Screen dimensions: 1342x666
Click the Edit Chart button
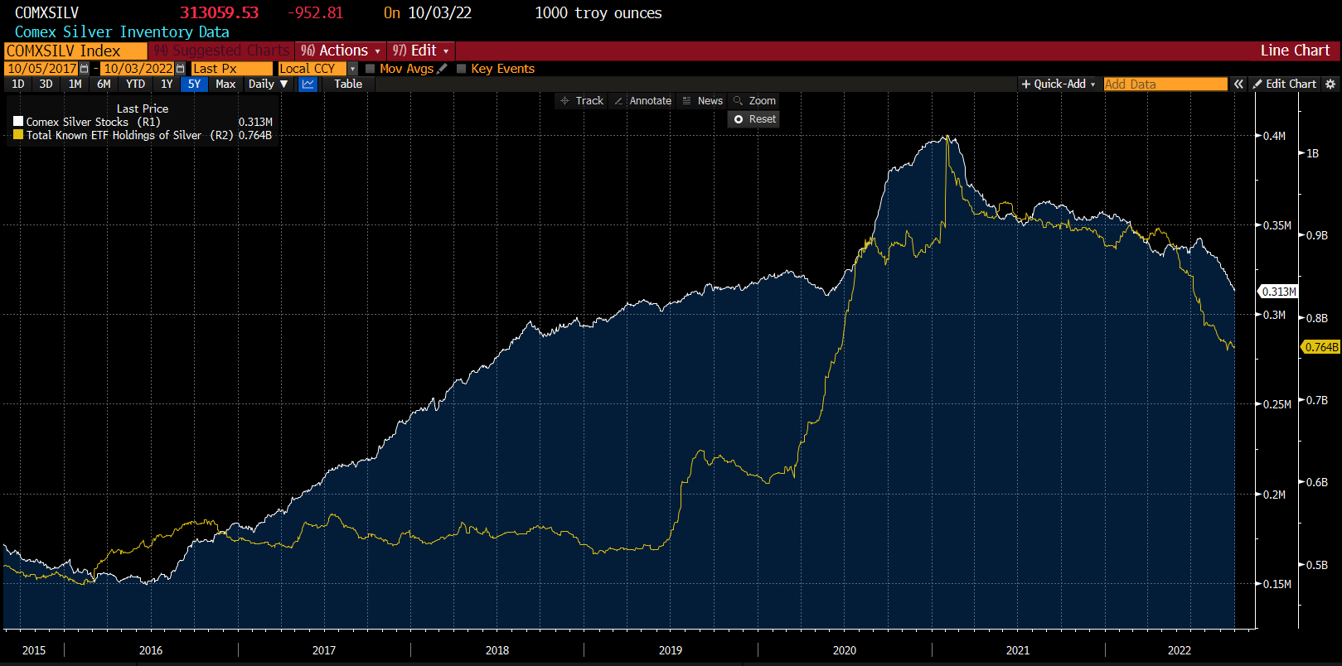1285,84
